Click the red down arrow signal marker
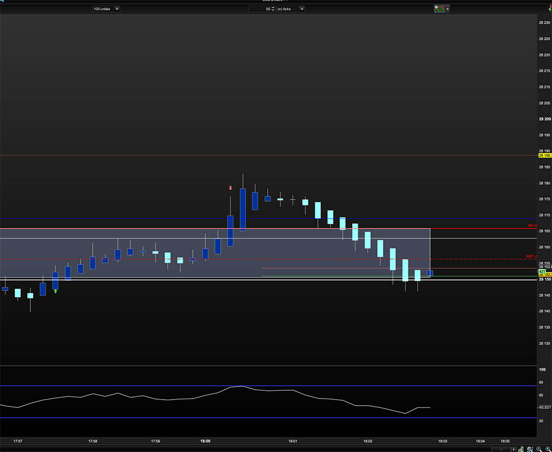Viewport: 552px width, 452px height. [230, 188]
